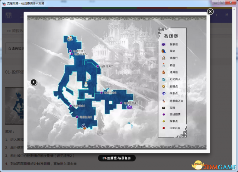Click the 流程攻略 breadcrumb link
Viewport: 238px width, 172px height.
[17, 31]
